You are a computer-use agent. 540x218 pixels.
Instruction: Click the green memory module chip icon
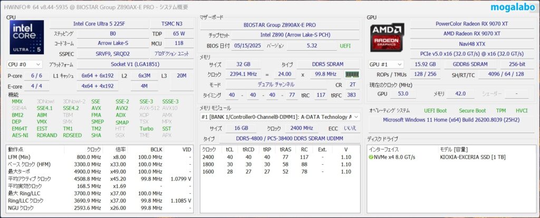tap(352, 74)
